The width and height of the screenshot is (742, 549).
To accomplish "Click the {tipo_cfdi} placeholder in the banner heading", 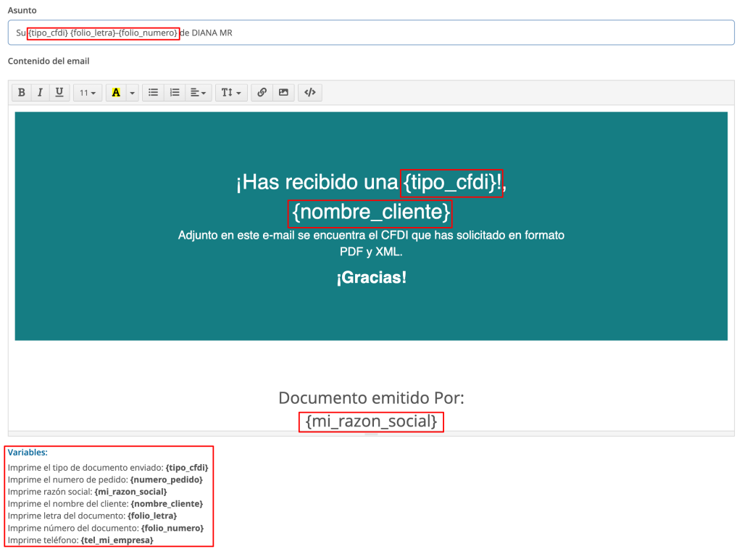I will pyautogui.click(x=451, y=183).
